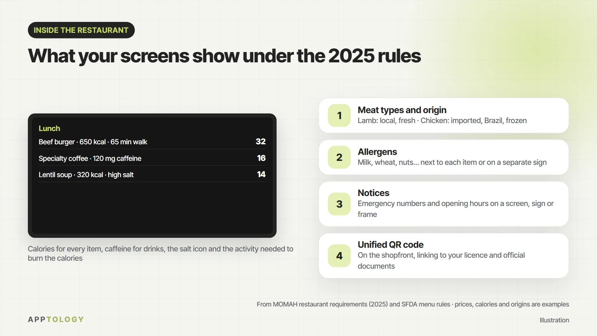
Task: Click the 'Illustration' label
Action: click(x=554, y=320)
